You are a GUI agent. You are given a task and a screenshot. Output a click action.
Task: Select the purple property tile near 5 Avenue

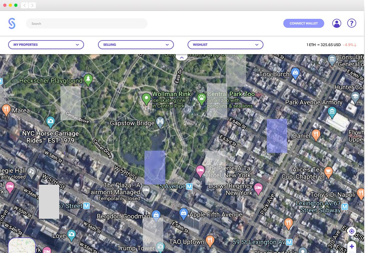tap(155, 167)
